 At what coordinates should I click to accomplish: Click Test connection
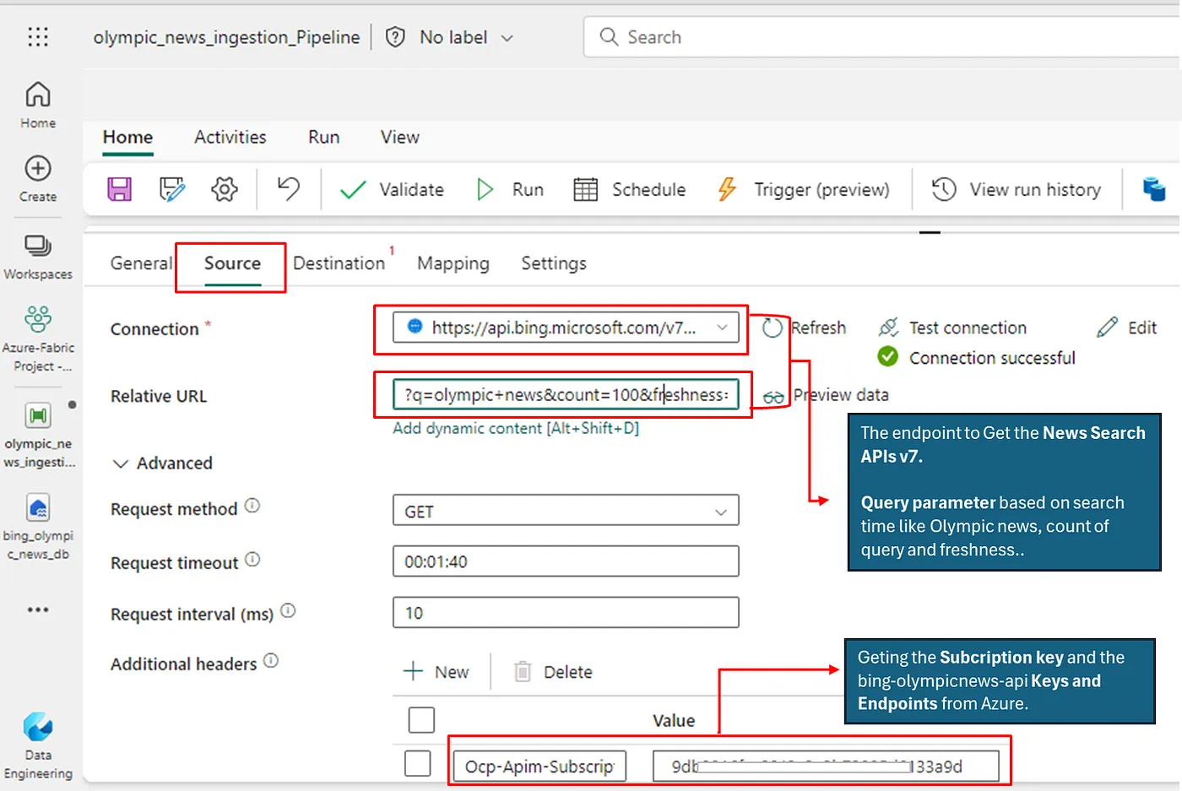tap(952, 328)
